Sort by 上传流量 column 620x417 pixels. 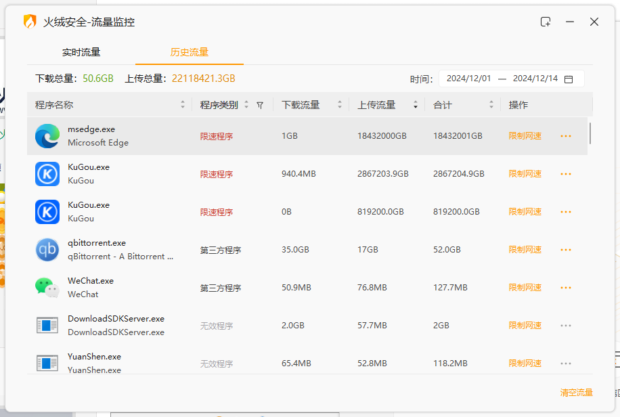414,106
